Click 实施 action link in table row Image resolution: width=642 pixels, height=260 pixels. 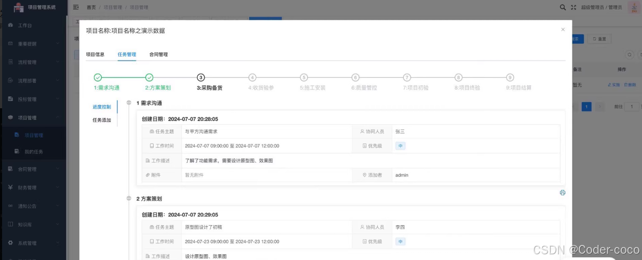point(613,84)
